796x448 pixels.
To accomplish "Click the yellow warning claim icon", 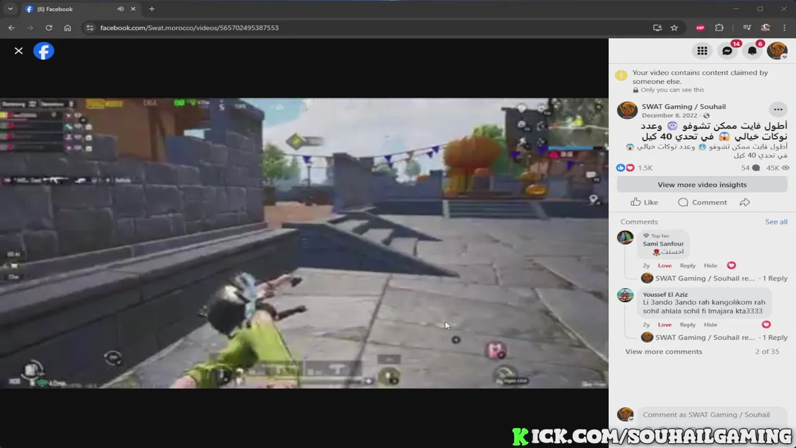I will point(621,76).
